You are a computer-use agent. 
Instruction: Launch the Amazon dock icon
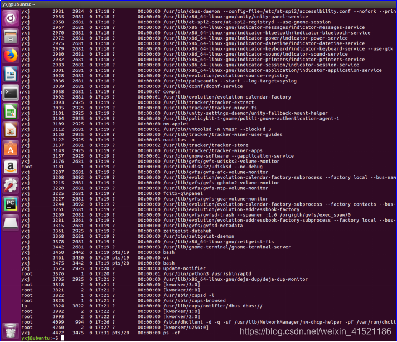(x=11, y=167)
